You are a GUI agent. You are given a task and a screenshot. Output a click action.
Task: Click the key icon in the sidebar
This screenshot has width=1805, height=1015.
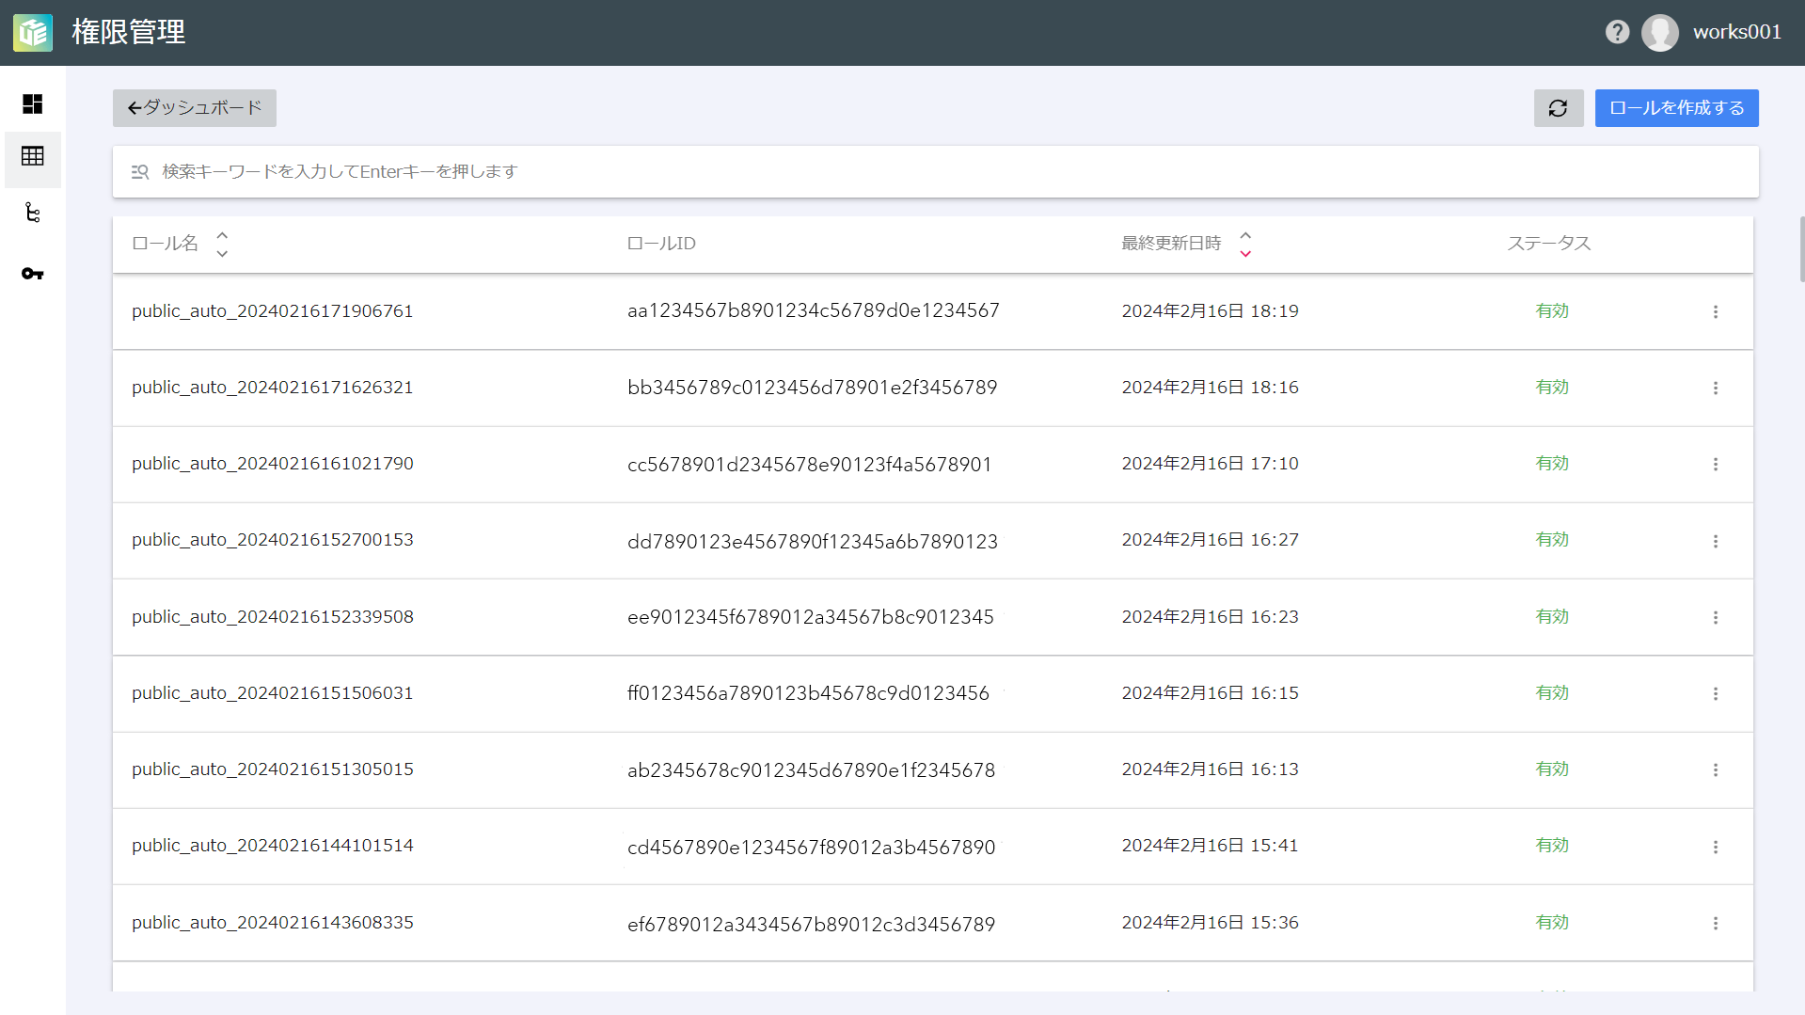click(33, 274)
